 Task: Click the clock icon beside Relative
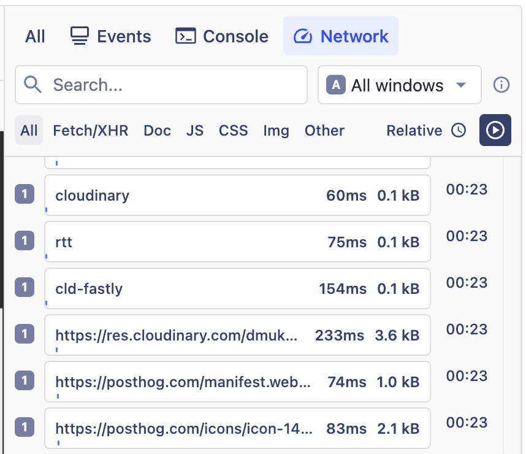coord(458,130)
